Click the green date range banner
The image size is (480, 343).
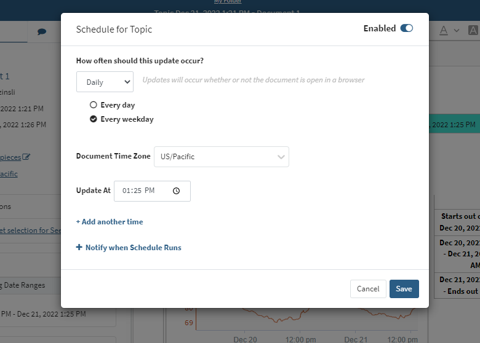pos(454,125)
